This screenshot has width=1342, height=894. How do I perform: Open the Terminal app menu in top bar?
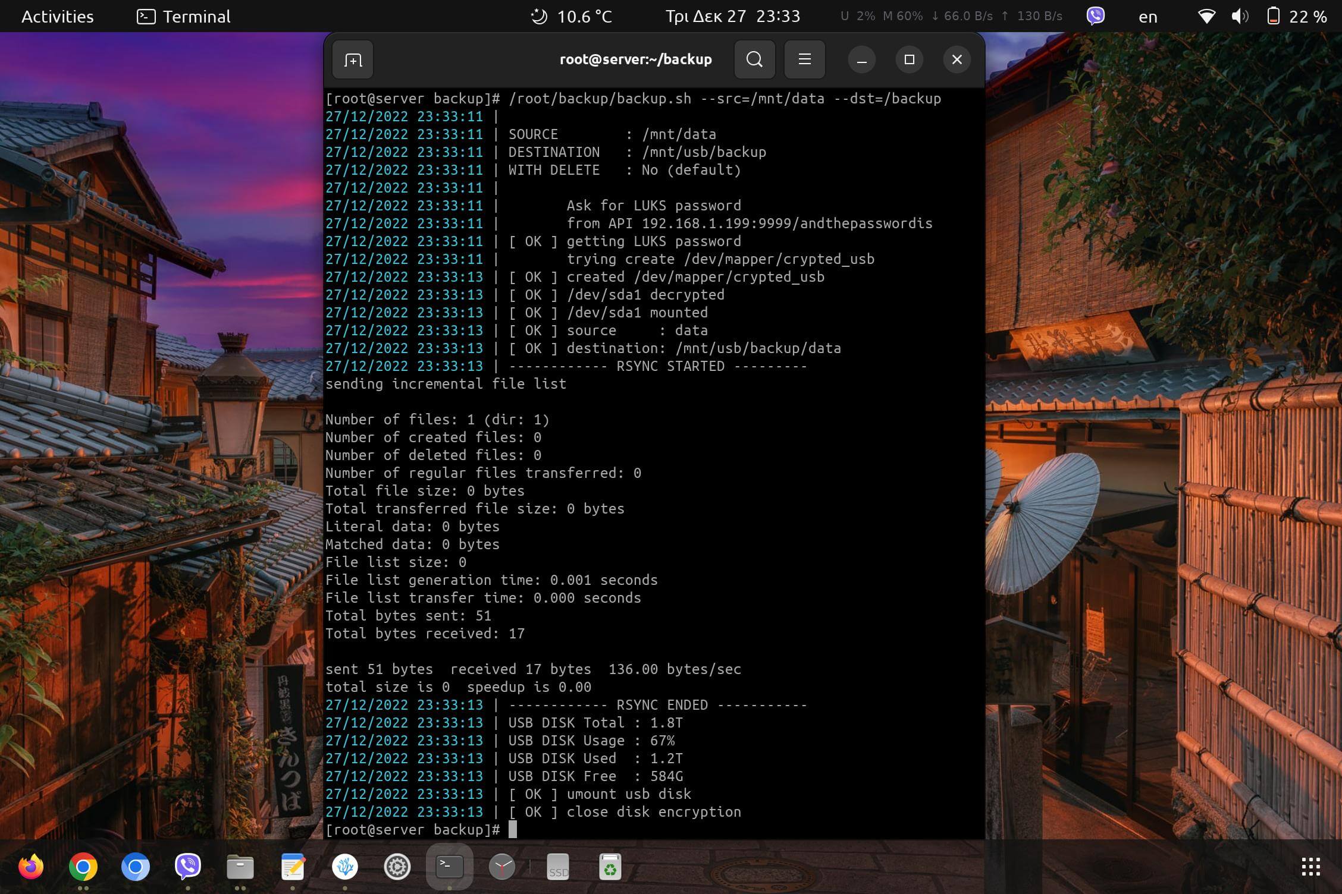(184, 17)
